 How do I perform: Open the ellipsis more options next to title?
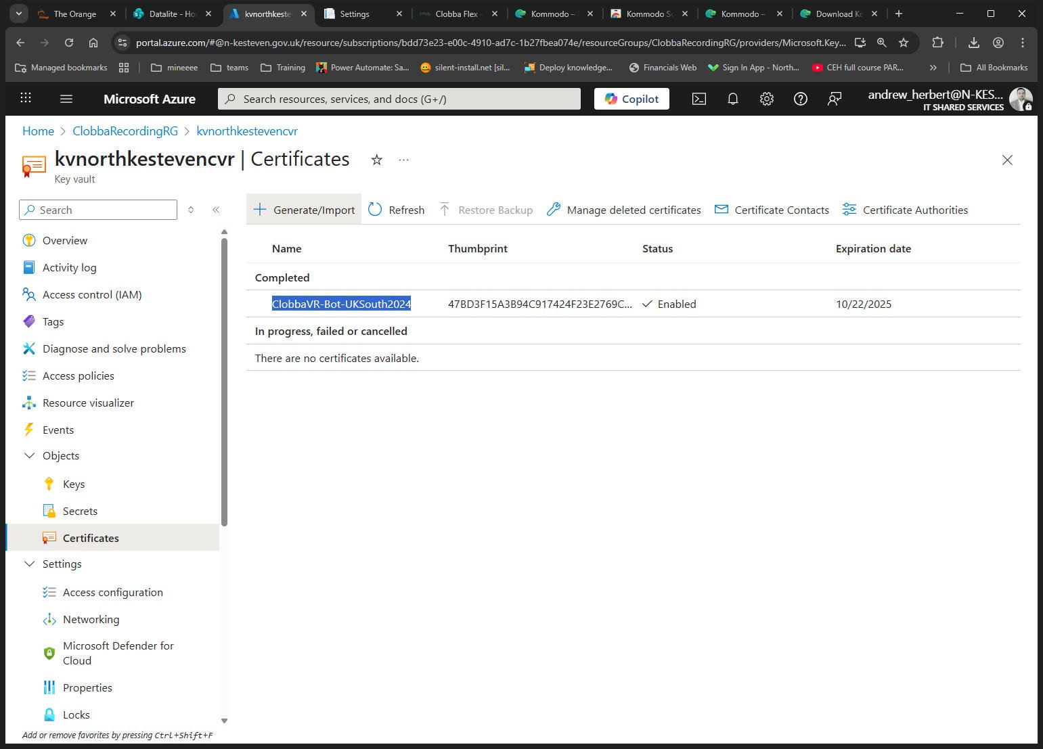pyautogui.click(x=404, y=160)
